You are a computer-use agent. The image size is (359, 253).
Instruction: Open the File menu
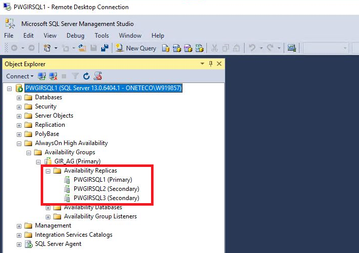9,36
